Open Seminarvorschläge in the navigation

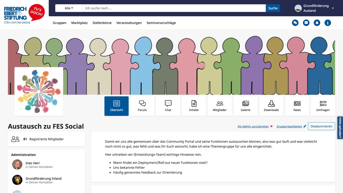tap(161, 23)
